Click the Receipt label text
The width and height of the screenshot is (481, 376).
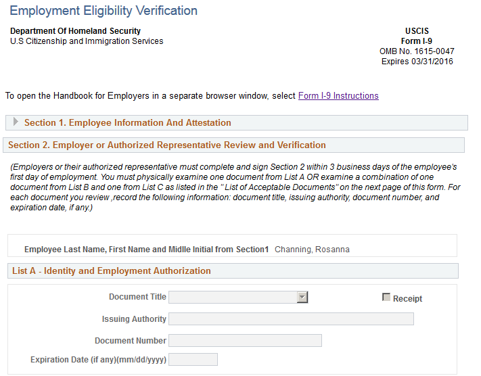(x=407, y=299)
